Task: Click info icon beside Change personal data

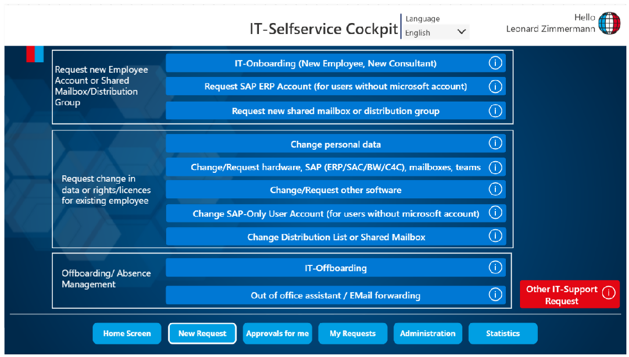Action: coord(495,143)
